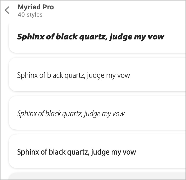Click the word vow in the light italic sample

[x=118, y=114]
